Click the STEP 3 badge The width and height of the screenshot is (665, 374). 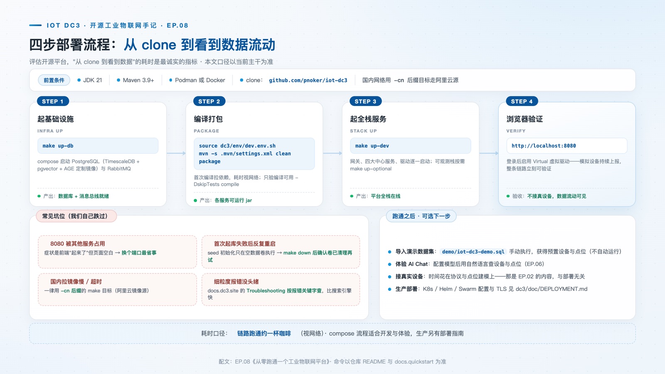click(x=365, y=101)
